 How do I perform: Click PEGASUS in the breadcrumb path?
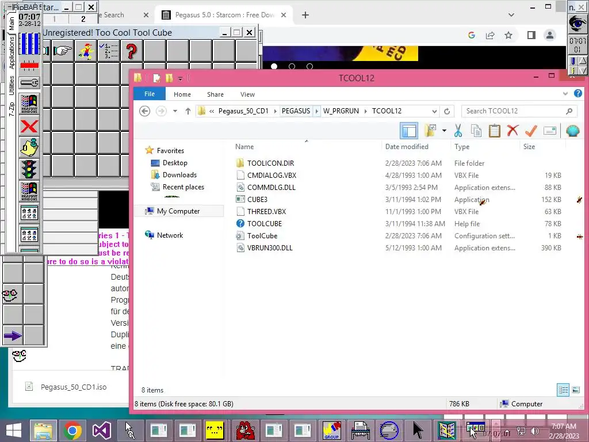pyautogui.click(x=296, y=111)
